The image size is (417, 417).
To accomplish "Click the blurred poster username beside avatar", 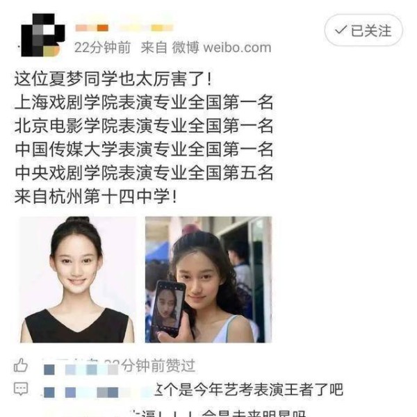I will pos(124,28).
